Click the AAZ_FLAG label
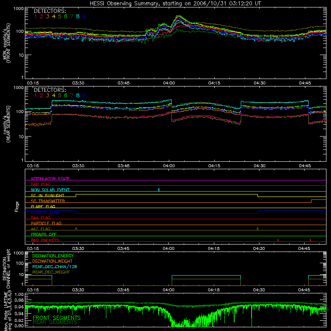This screenshot has width=331, height=331. tap(41, 229)
